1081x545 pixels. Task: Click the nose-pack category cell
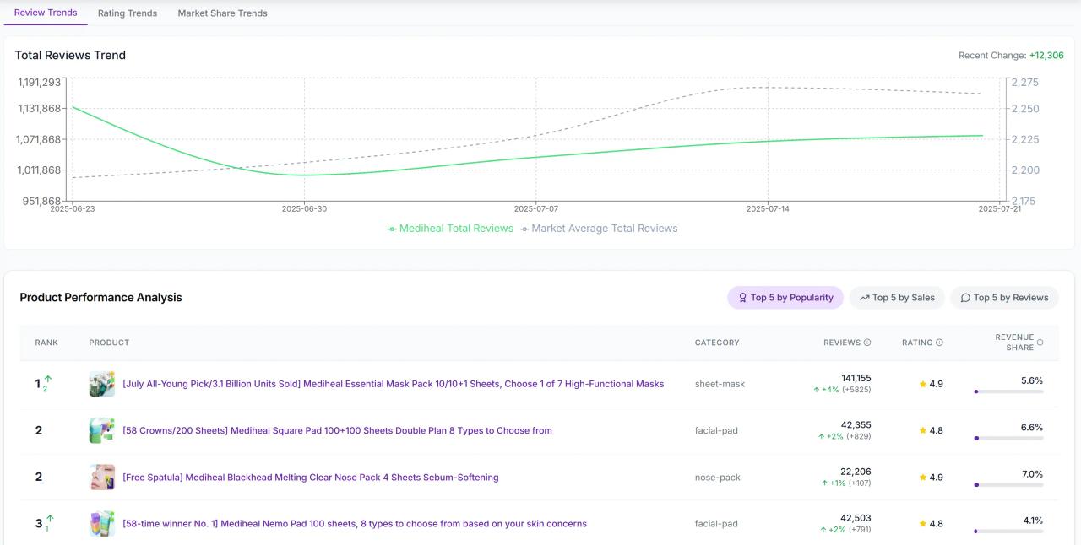718,478
